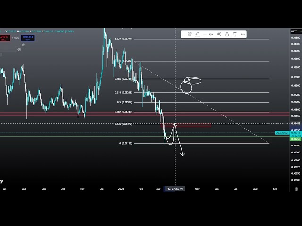Select the pencil line color tool

[197, 34]
